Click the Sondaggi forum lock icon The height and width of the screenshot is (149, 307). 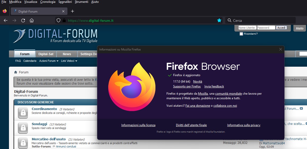tap(23, 128)
